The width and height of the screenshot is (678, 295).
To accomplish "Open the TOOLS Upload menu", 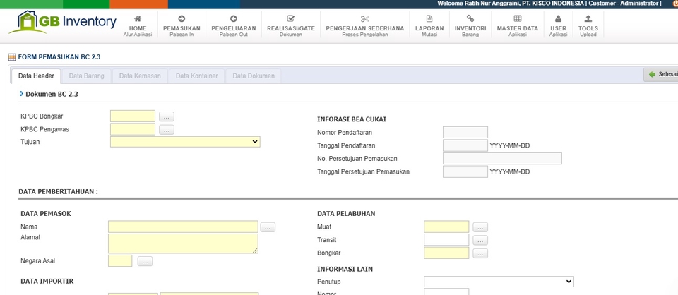I will (588, 26).
